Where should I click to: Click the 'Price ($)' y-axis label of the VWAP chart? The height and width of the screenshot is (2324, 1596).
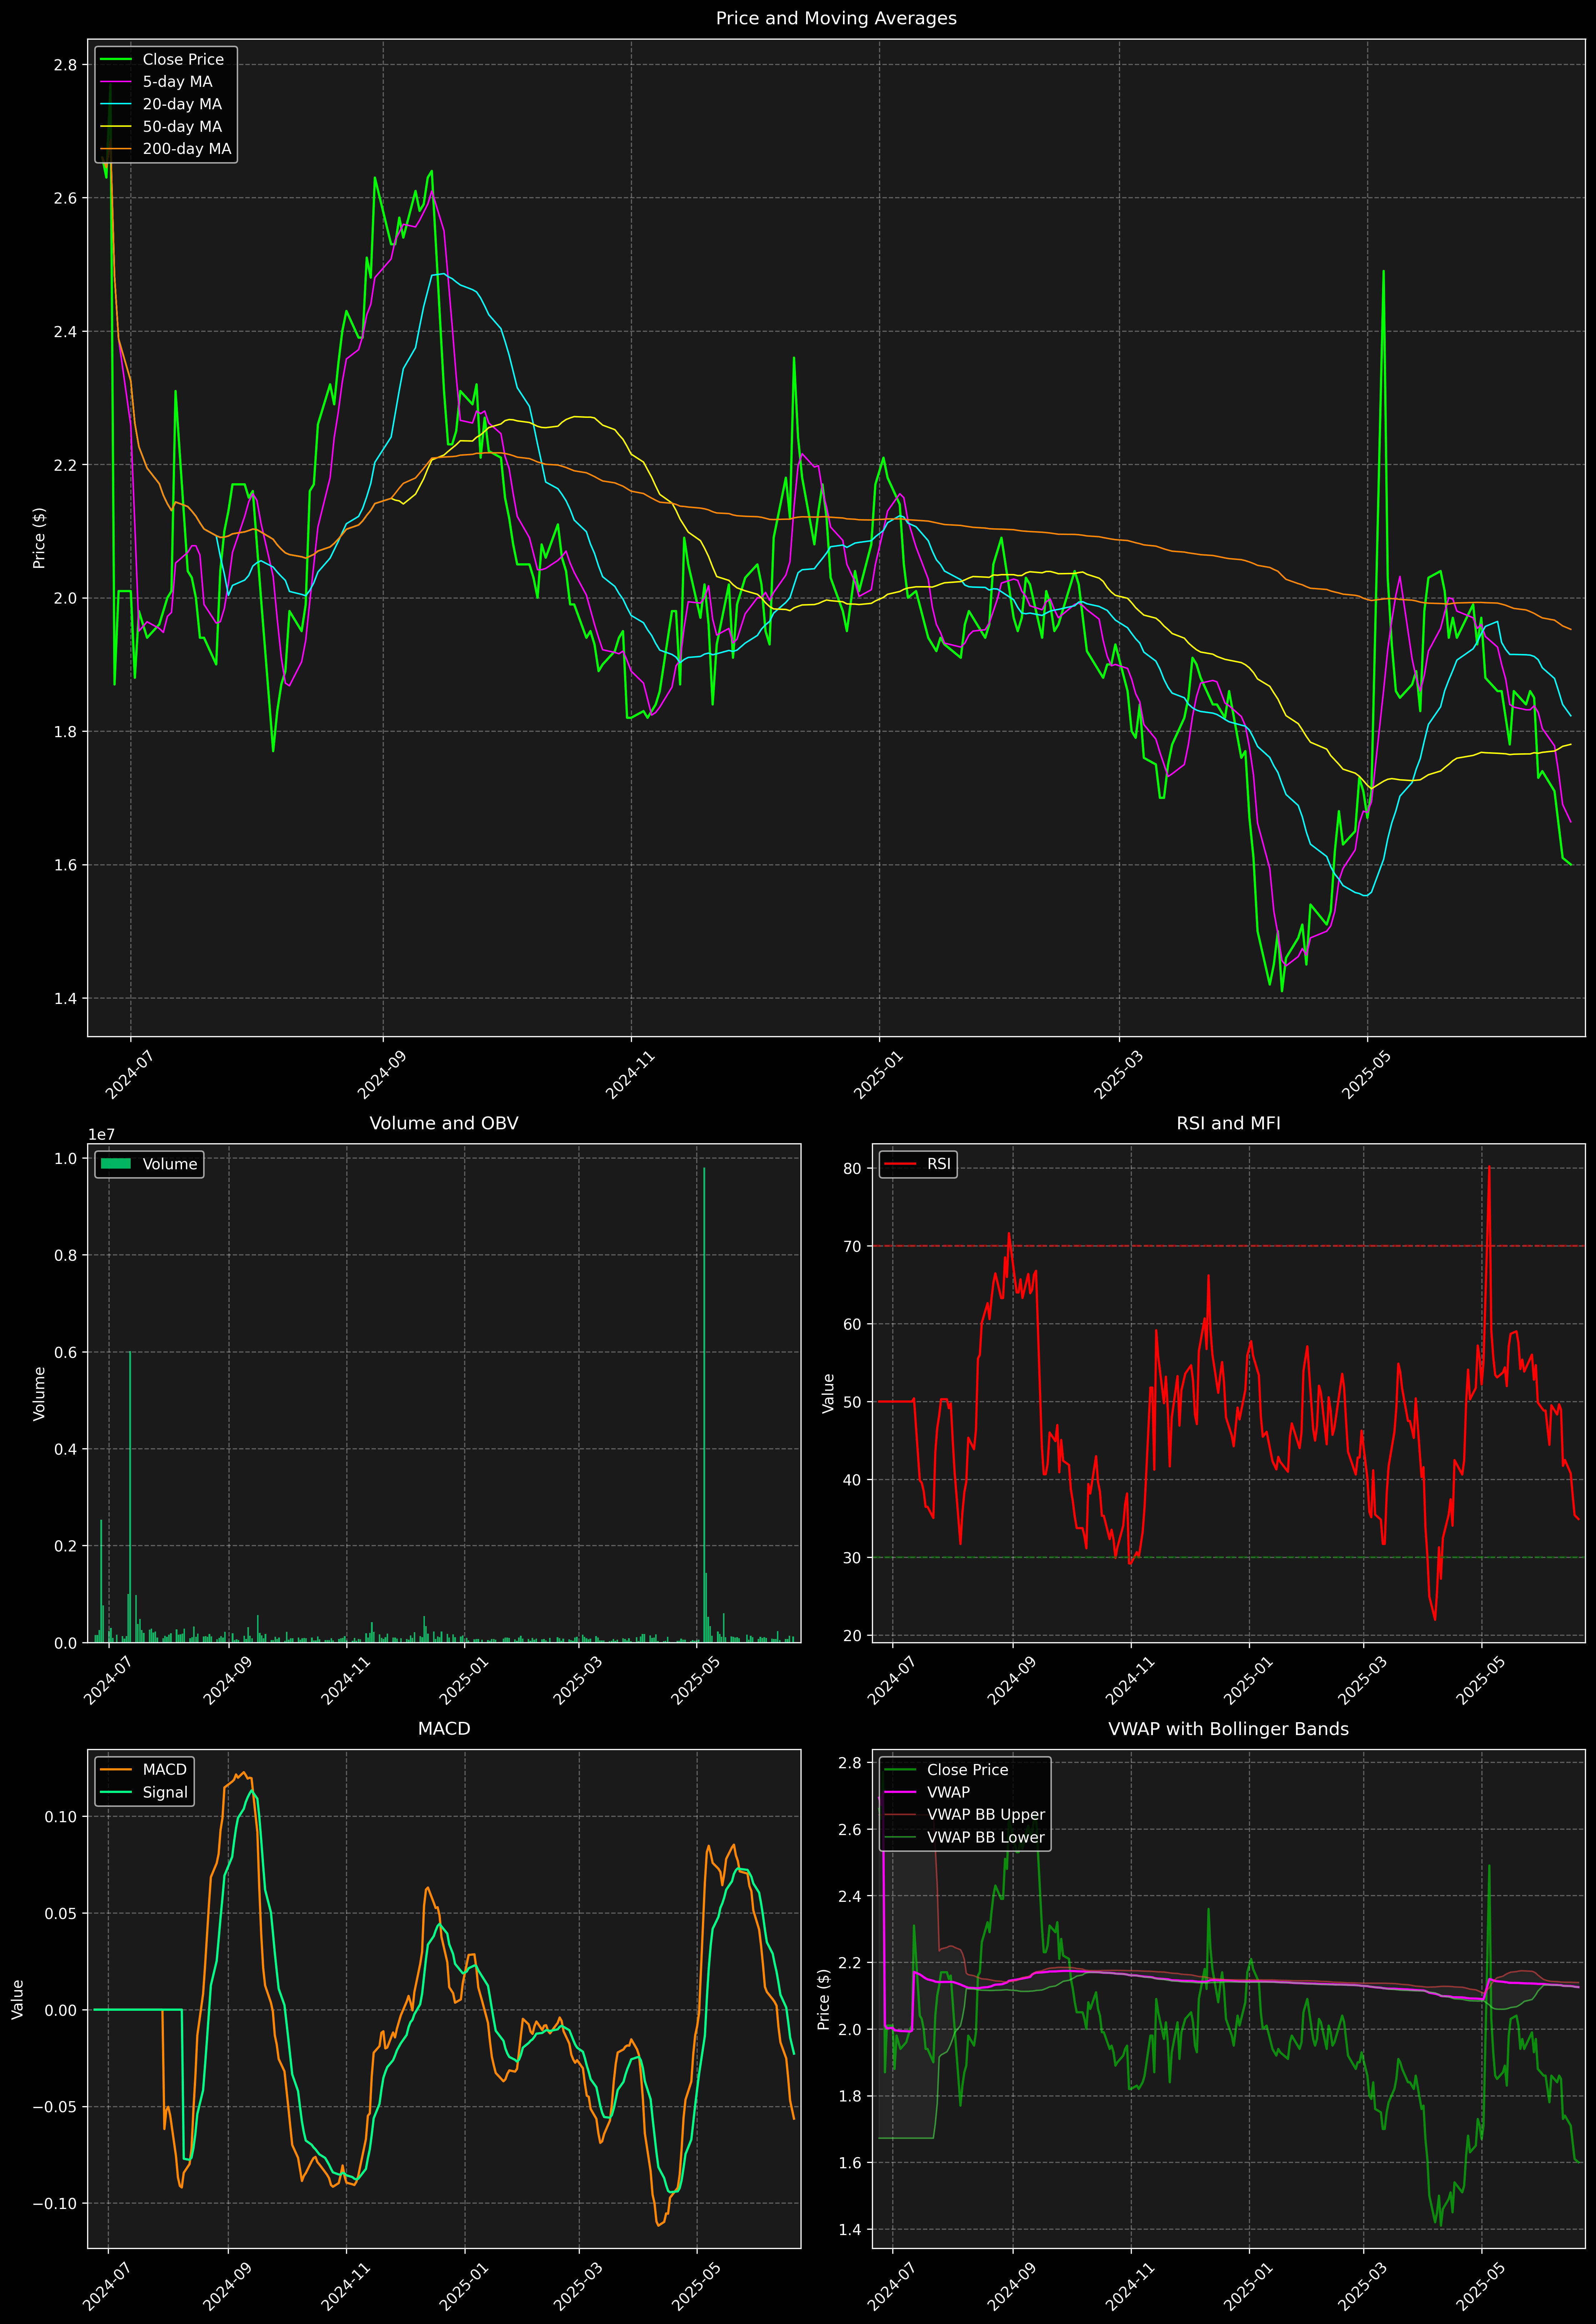click(824, 1999)
